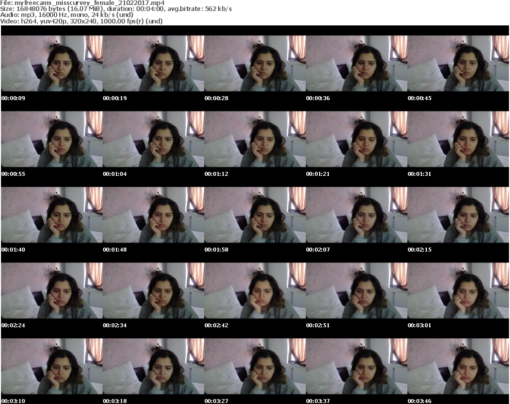Select the thumbnail frame at 00:02:42

[x=255, y=291]
